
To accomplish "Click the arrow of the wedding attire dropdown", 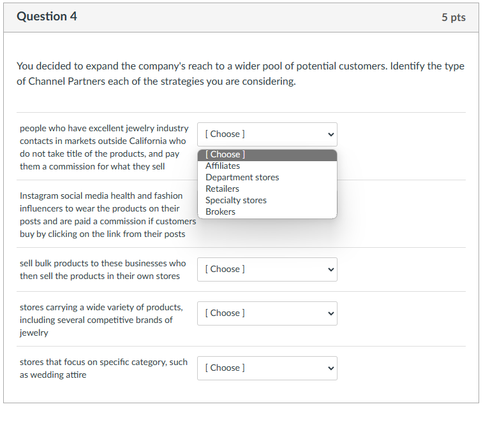I will 330,368.
